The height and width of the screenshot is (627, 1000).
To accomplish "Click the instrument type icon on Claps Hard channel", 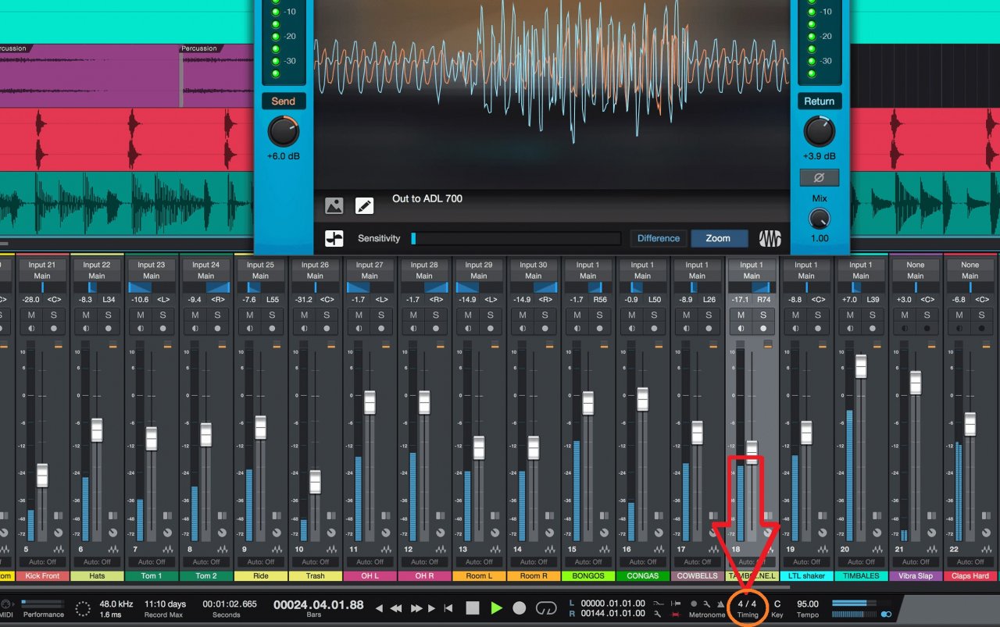I will point(986,550).
